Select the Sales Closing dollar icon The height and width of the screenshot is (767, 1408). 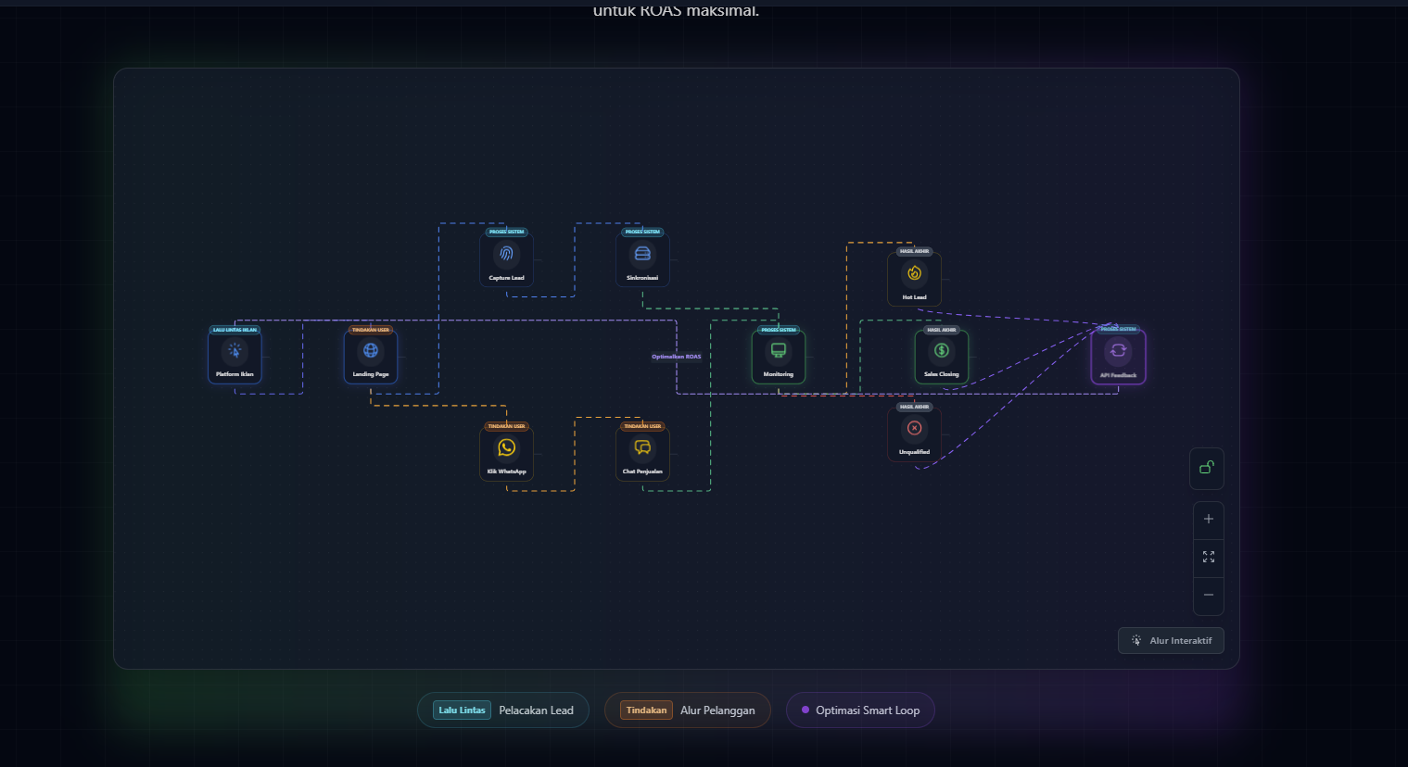tap(942, 351)
